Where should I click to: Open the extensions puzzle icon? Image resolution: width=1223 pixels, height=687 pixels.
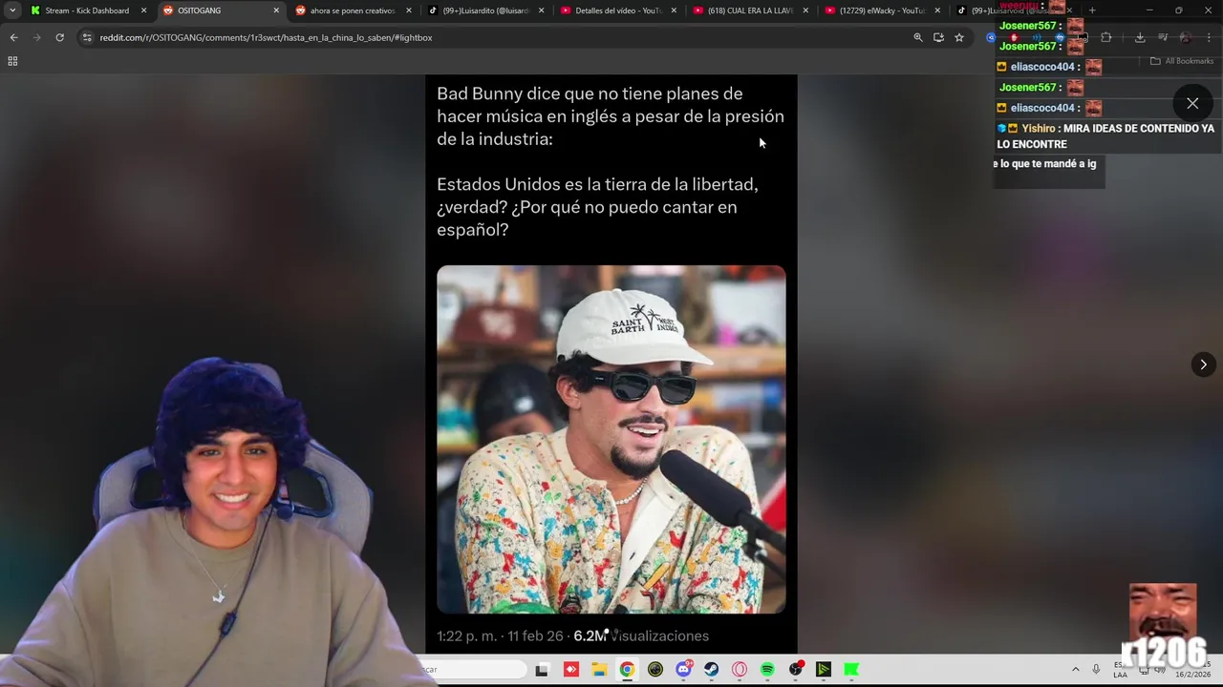pyautogui.click(x=1106, y=37)
